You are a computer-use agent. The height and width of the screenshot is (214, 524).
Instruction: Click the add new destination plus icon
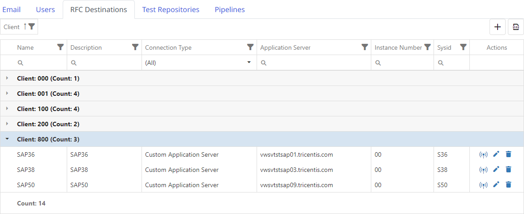[497, 27]
